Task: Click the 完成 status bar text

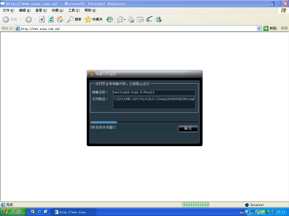Action: point(9,205)
